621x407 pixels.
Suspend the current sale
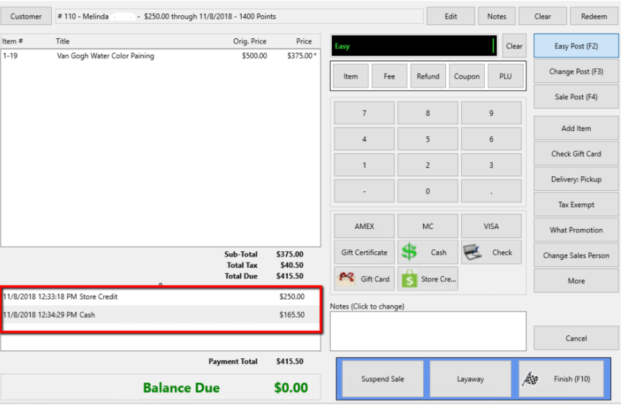pyautogui.click(x=382, y=379)
